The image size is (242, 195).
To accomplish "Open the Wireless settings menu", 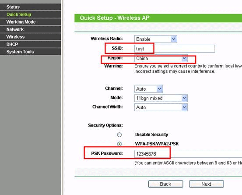I will [x=30, y=37].
